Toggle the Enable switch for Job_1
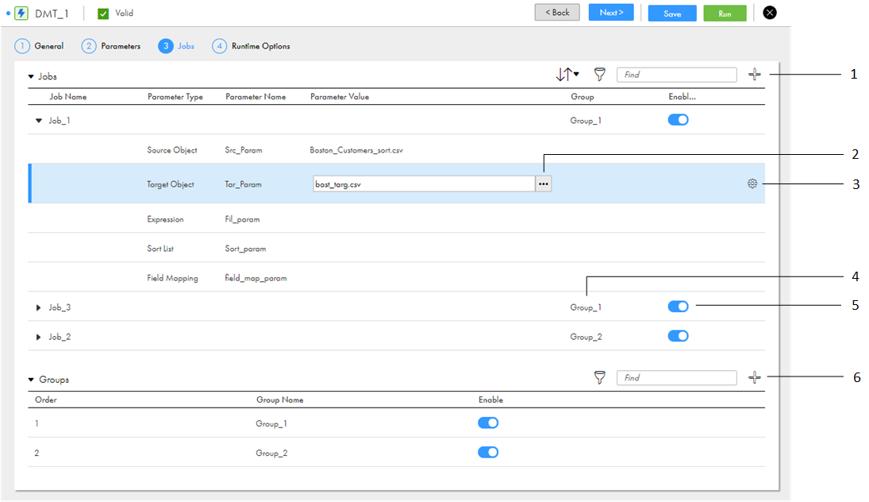The height and width of the screenshot is (502, 869). [x=678, y=120]
